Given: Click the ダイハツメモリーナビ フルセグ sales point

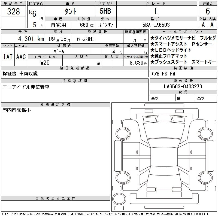Looking at the screenshot, I should (183, 38).
